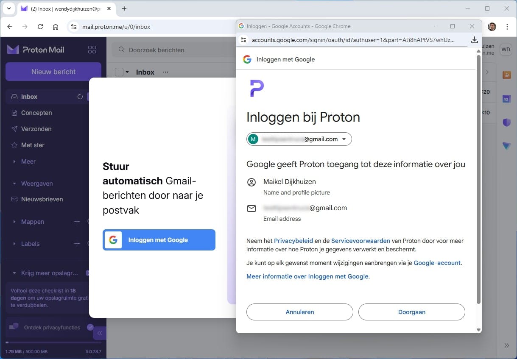Open the Proton apps grid icon
This screenshot has width=517, height=359.
coord(92,49)
